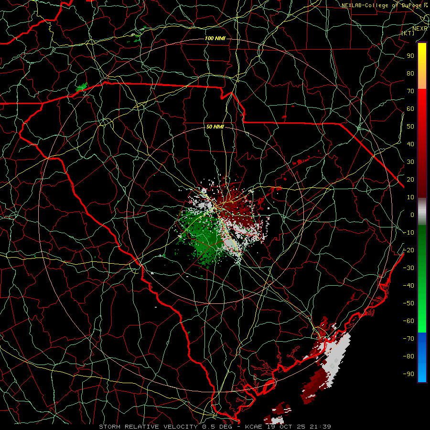Click the 30 value on the velocity scale
The image size is (430, 430).
[x=410, y=162]
